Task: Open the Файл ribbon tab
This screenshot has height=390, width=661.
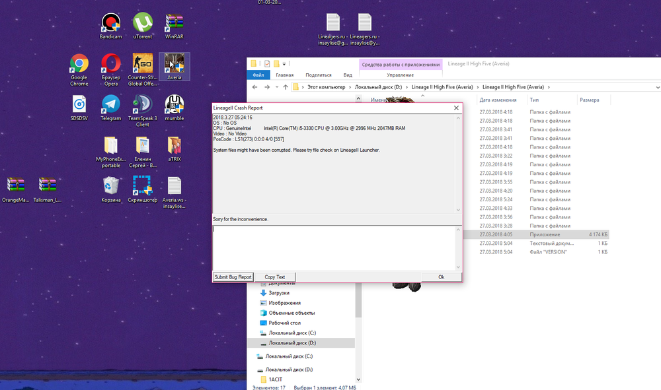Action: coord(258,75)
